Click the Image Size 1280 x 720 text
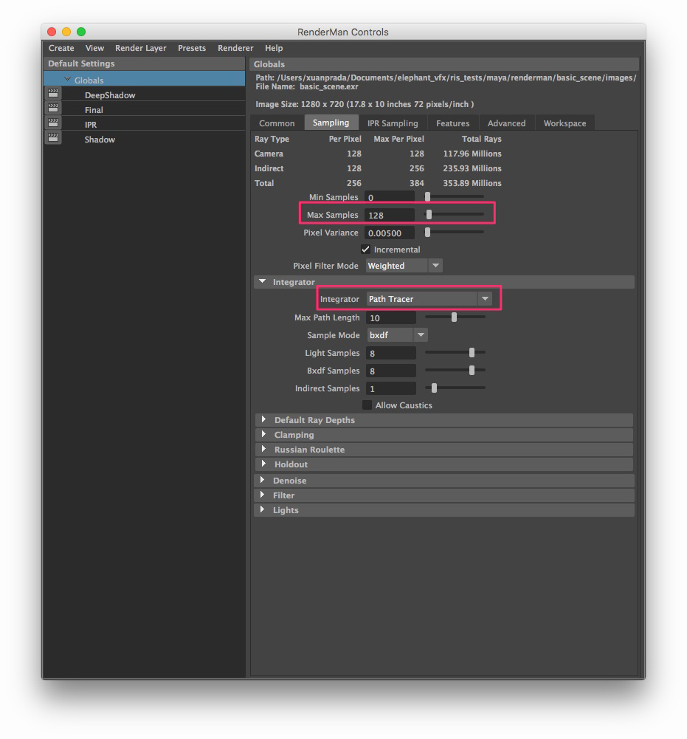 (x=365, y=104)
